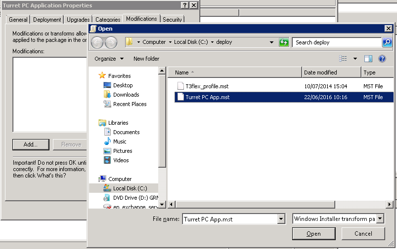Click the 22/06/2016 10:16 date cell

pyautogui.click(x=326, y=97)
